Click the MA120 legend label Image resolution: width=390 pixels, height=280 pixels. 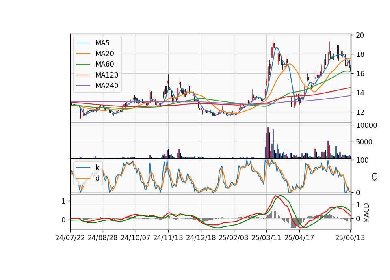coord(107,75)
